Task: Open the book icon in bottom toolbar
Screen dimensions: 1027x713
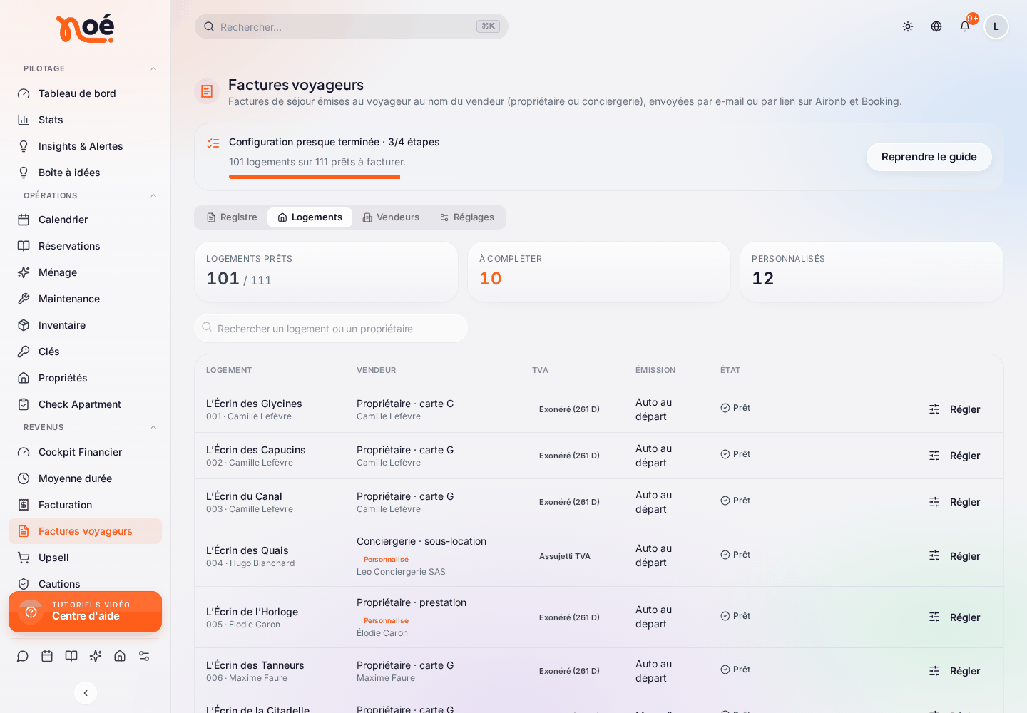Action: coord(71,656)
